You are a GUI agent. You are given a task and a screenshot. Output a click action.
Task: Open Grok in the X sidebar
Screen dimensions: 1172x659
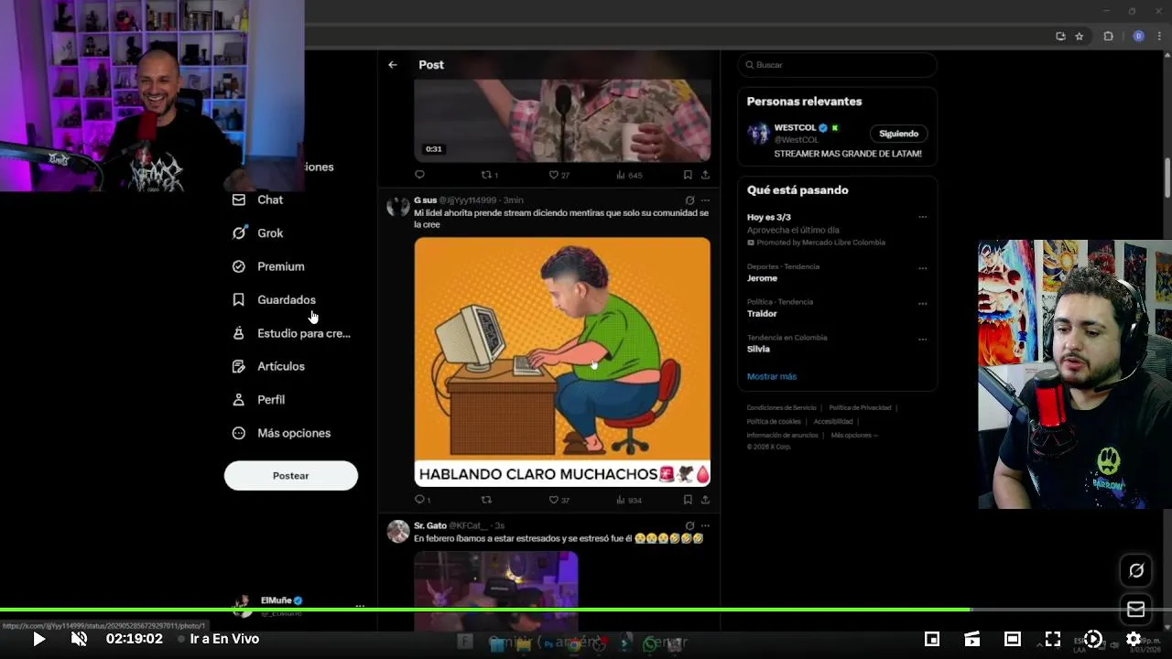point(257,233)
